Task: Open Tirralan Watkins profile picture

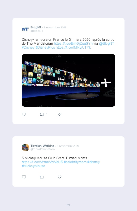Action: [x=25, y=147]
